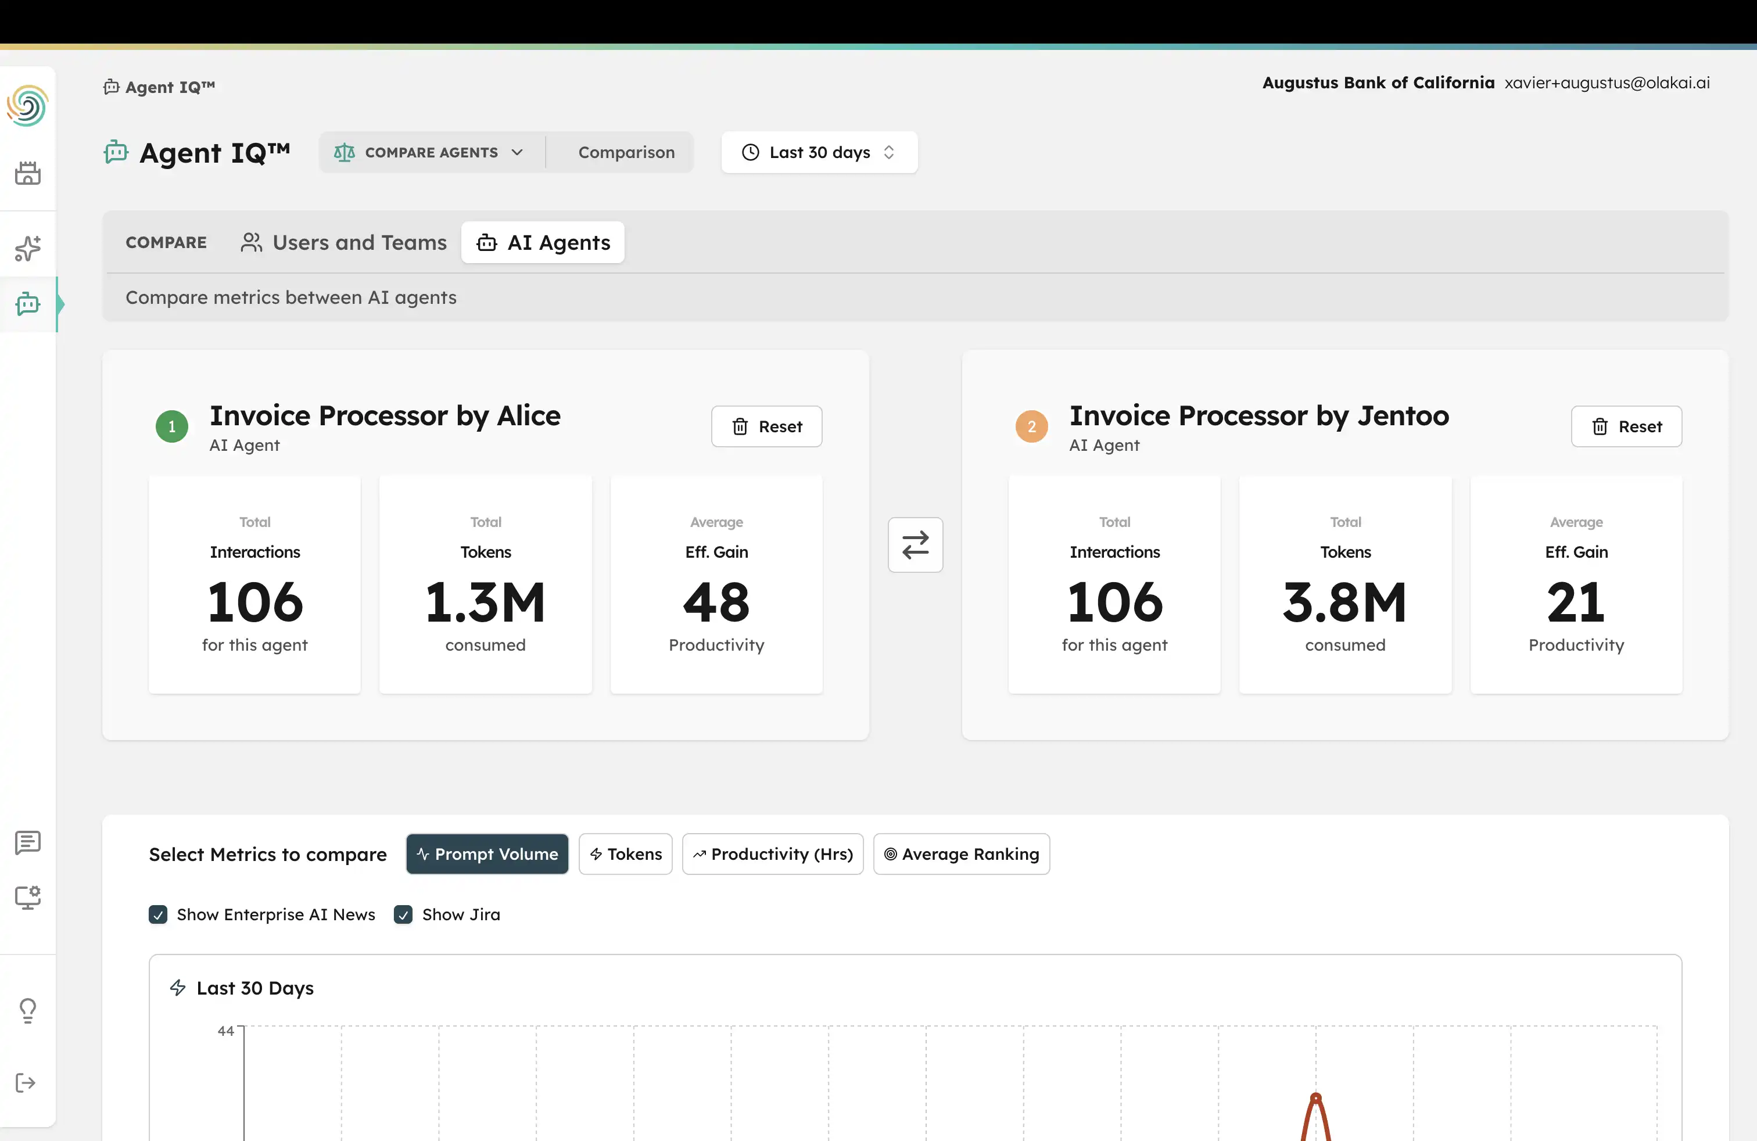
Task: Reset the Invoice Processor by Alice selection
Action: pyautogui.click(x=766, y=426)
